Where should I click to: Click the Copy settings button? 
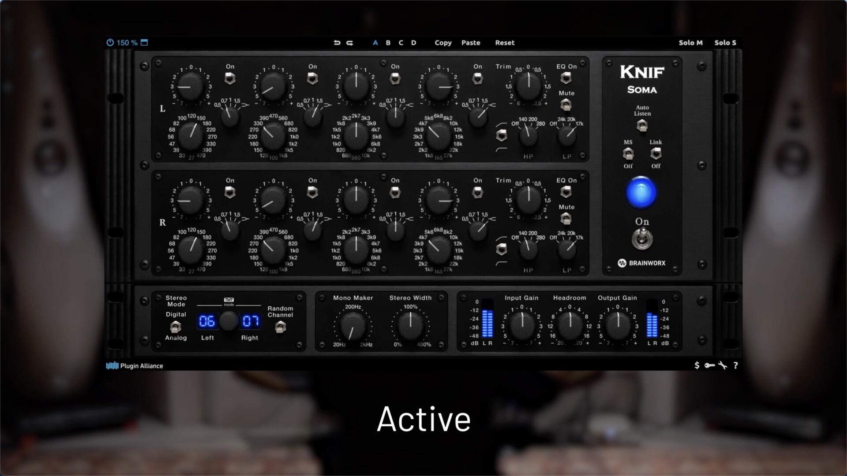[443, 43]
